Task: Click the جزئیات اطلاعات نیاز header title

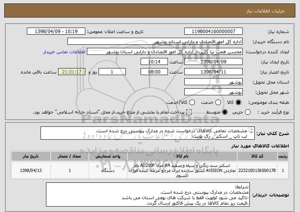Action: pos(265,11)
